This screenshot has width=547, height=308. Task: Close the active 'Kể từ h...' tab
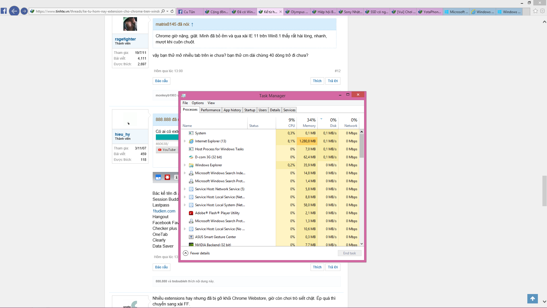coord(281,12)
